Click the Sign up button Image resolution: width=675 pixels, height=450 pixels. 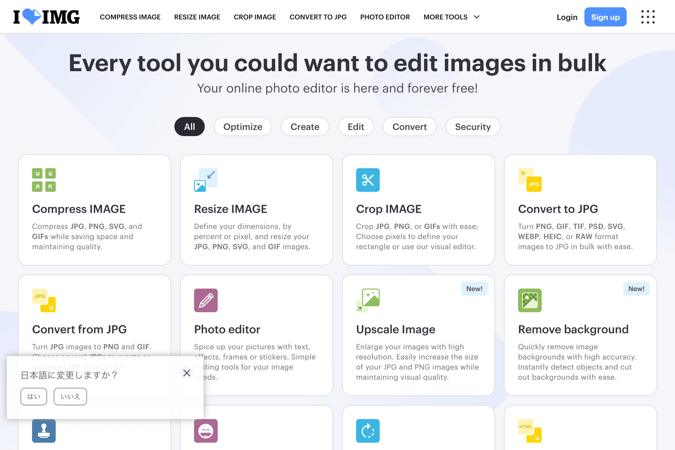(605, 17)
